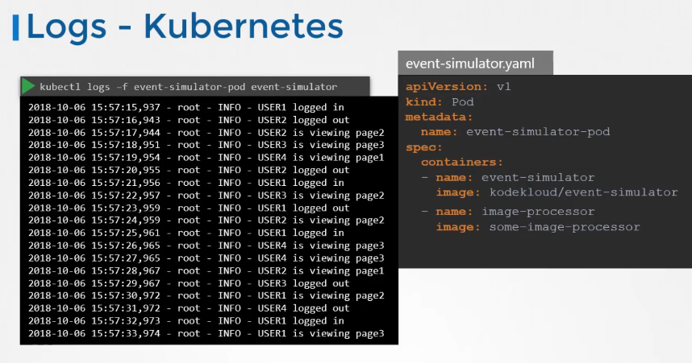Click log line at 15:57:15,937
This screenshot has height=363, width=692.
[x=186, y=107]
